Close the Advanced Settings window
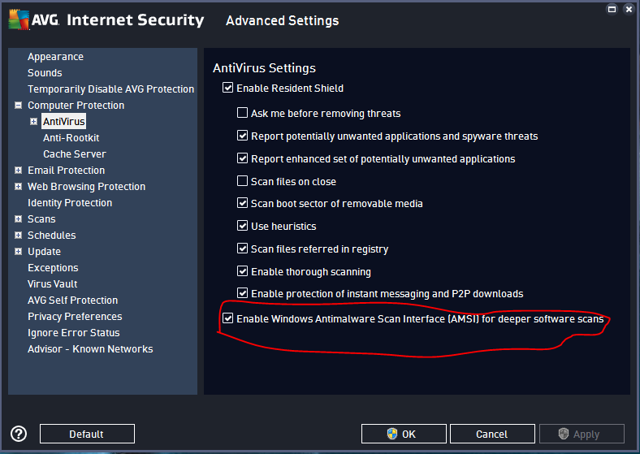The image size is (640, 454). coord(629,8)
